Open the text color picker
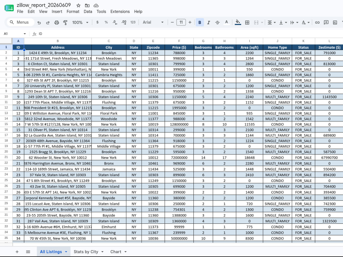Viewport: 343px width, 257px height. (226, 22)
